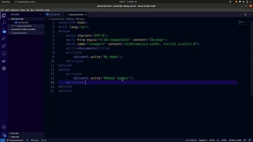Click Port: 5500 Live Server status

(235, 140)
